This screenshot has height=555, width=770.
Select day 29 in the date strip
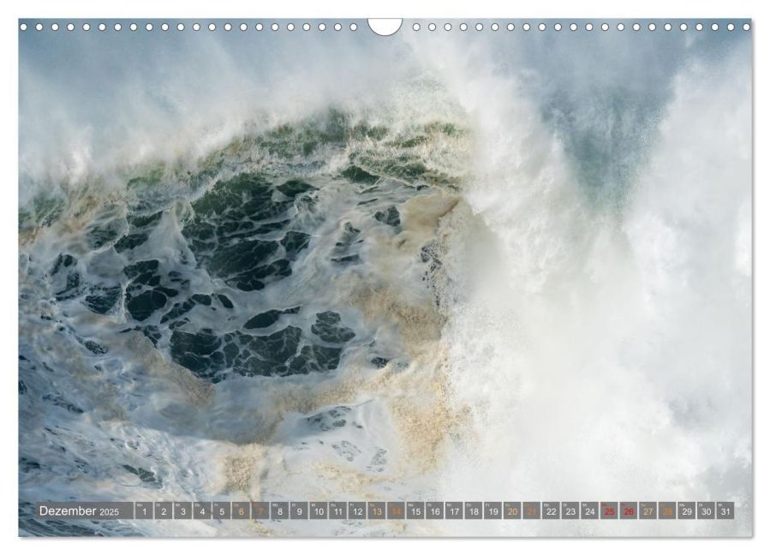click(687, 511)
